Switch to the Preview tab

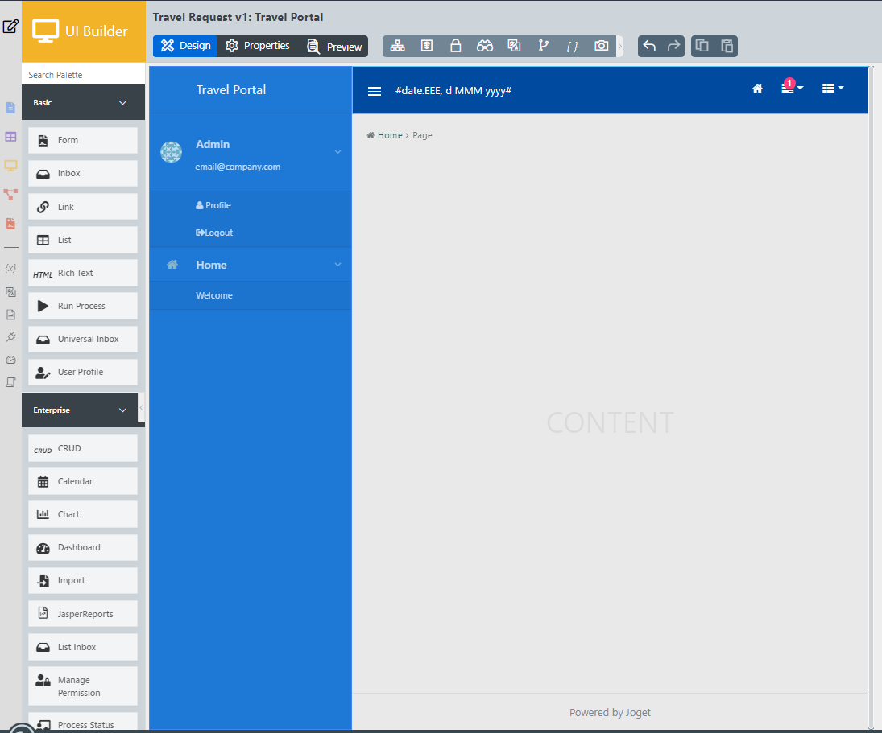(334, 47)
